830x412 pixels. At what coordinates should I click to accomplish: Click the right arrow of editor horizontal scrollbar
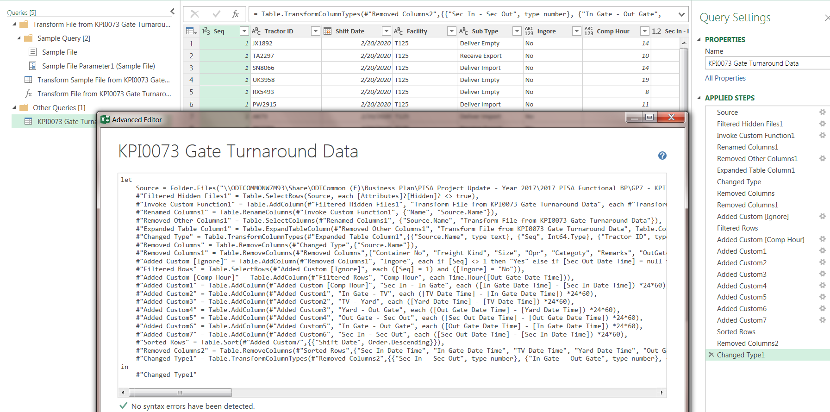(662, 393)
